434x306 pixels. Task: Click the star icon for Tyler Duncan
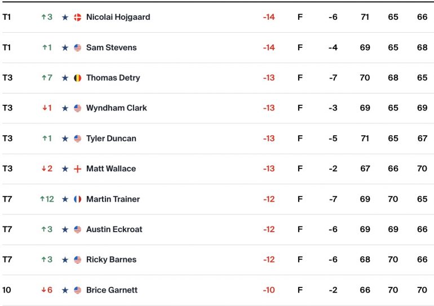[x=65, y=139]
